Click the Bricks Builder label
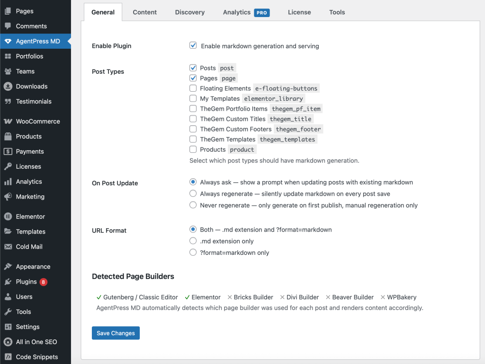 click(x=253, y=297)
